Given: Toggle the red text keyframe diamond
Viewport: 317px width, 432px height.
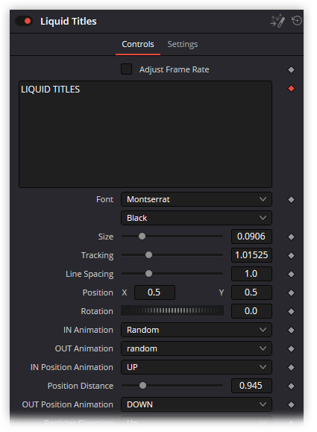Looking at the screenshot, I should pos(291,89).
